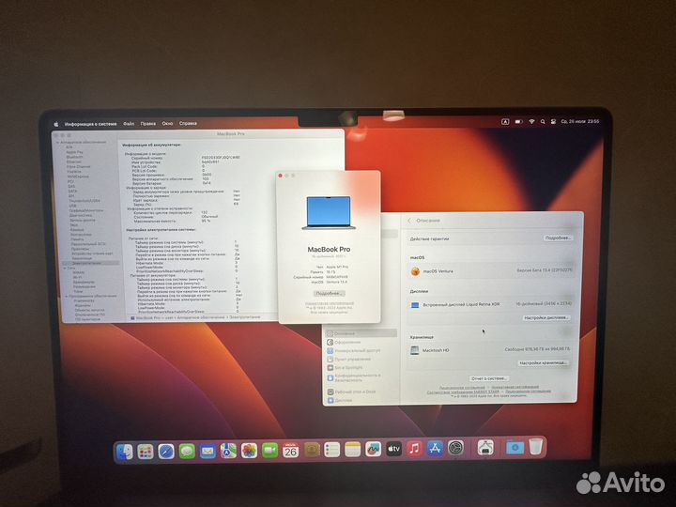Select Wi-Fi under Сеть section
Image resolution: width=676 pixels, height=507 pixels.
[78, 278]
